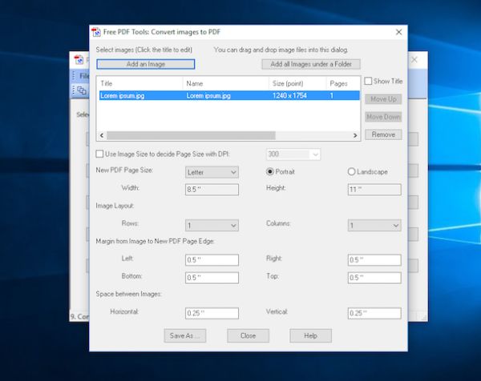The height and width of the screenshot is (381, 481).
Task: Close the Convert images to PDF dialog
Action: 398,32
